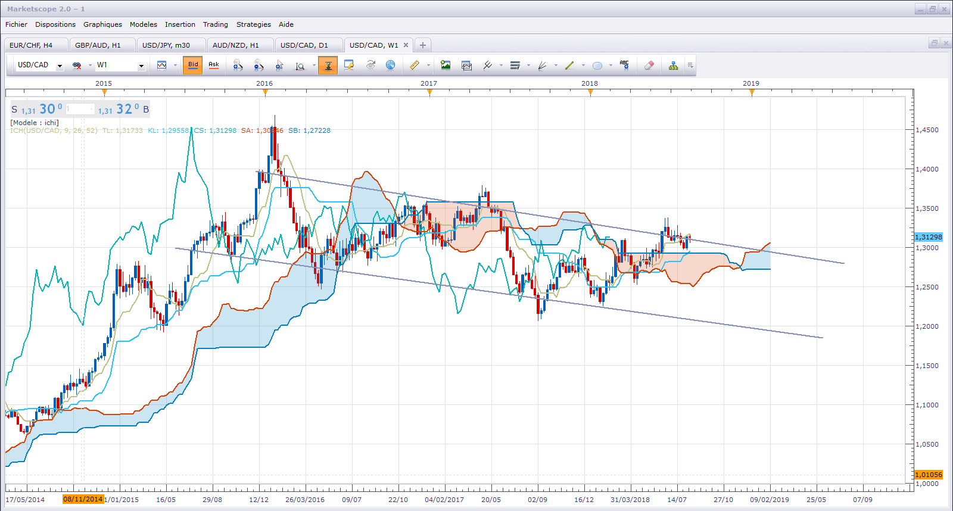Select the ruler measurement tool
Viewport: 953px width, 511px height.
click(x=415, y=66)
